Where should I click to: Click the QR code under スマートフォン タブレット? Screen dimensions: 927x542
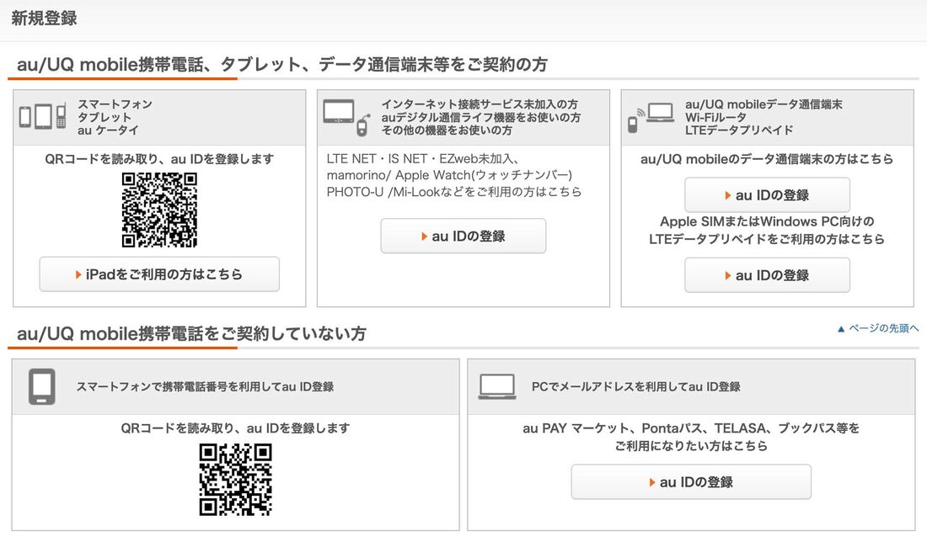pos(159,210)
